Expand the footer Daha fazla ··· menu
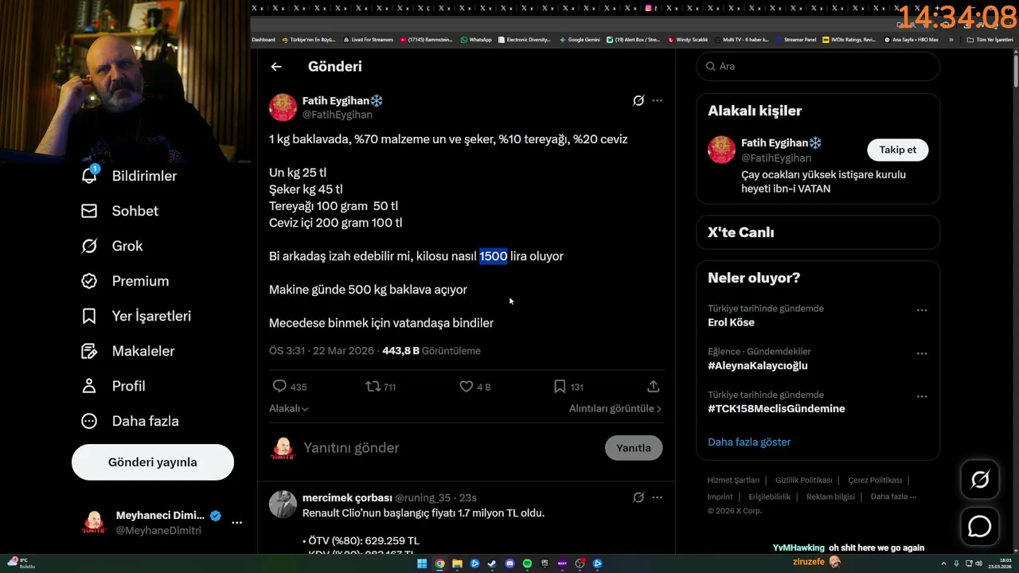This screenshot has width=1019, height=573. pyautogui.click(x=893, y=497)
